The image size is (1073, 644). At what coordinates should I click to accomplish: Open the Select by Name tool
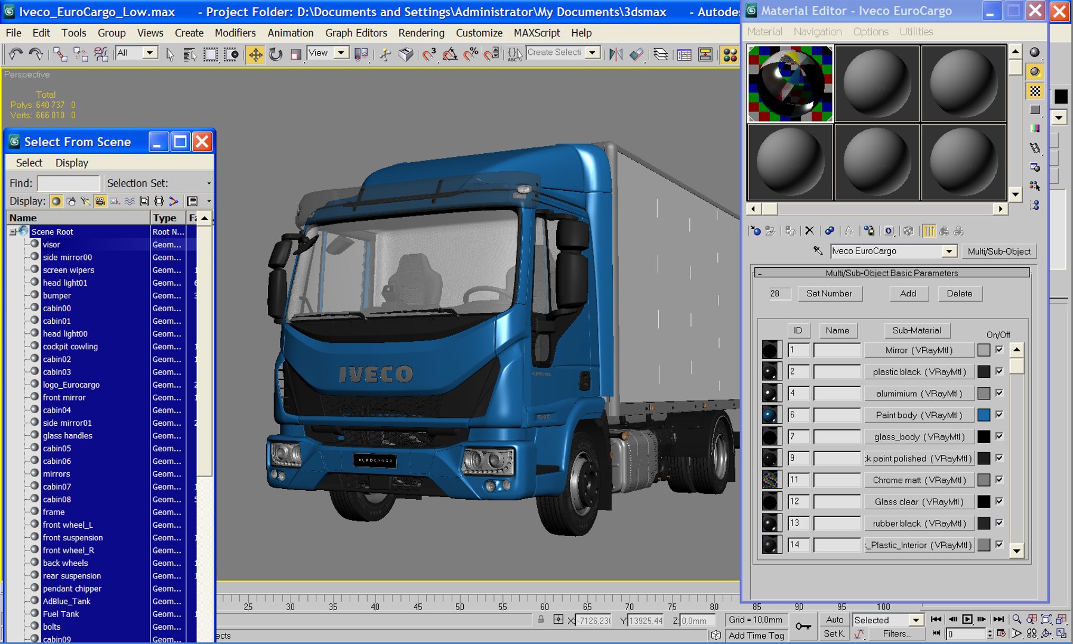tap(190, 54)
